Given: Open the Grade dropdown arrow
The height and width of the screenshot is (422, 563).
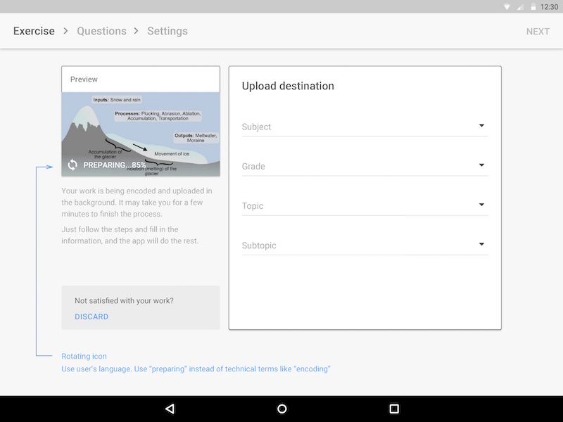Looking at the screenshot, I should pos(481,165).
